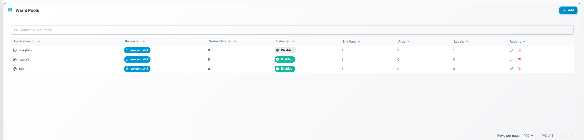Screen dimensions: 584x140
Task: Click the Status column header label
Action: click(x=280, y=41)
